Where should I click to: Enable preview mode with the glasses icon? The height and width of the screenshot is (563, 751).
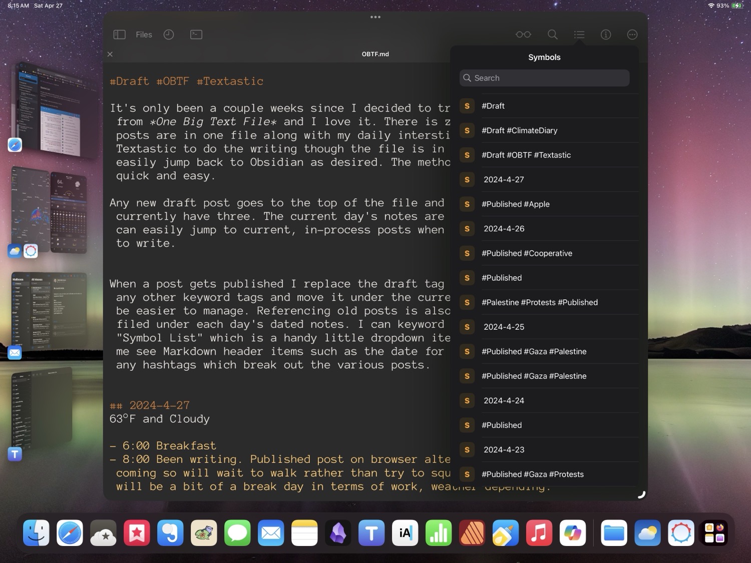pyautogui.click(x=523, y=34)
